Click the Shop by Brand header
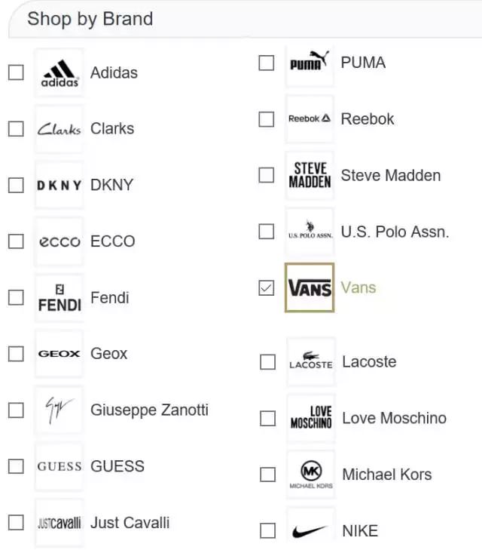482x550 pixels. (x=90, y=19)
